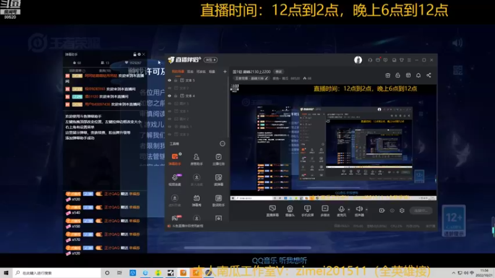495x278 pixels.
Task: Add 直播屏幕 screen capture source
Action: click(272, 211)
